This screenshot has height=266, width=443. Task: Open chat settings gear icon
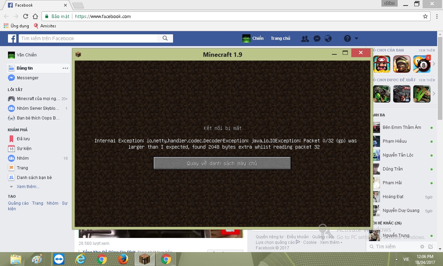pyautogui.click(x=422, y=247)
